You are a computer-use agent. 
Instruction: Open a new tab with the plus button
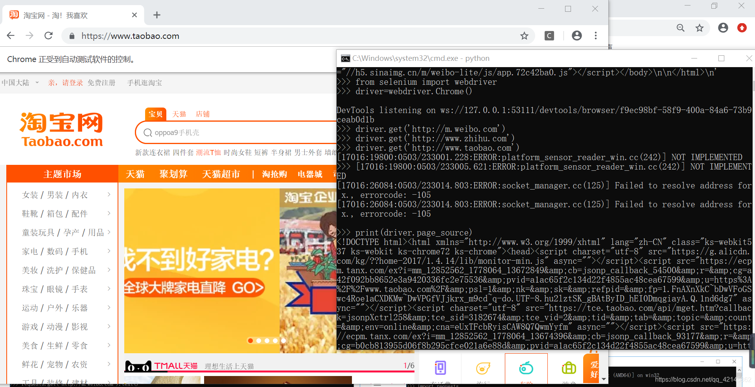click(x=157, y=15)
